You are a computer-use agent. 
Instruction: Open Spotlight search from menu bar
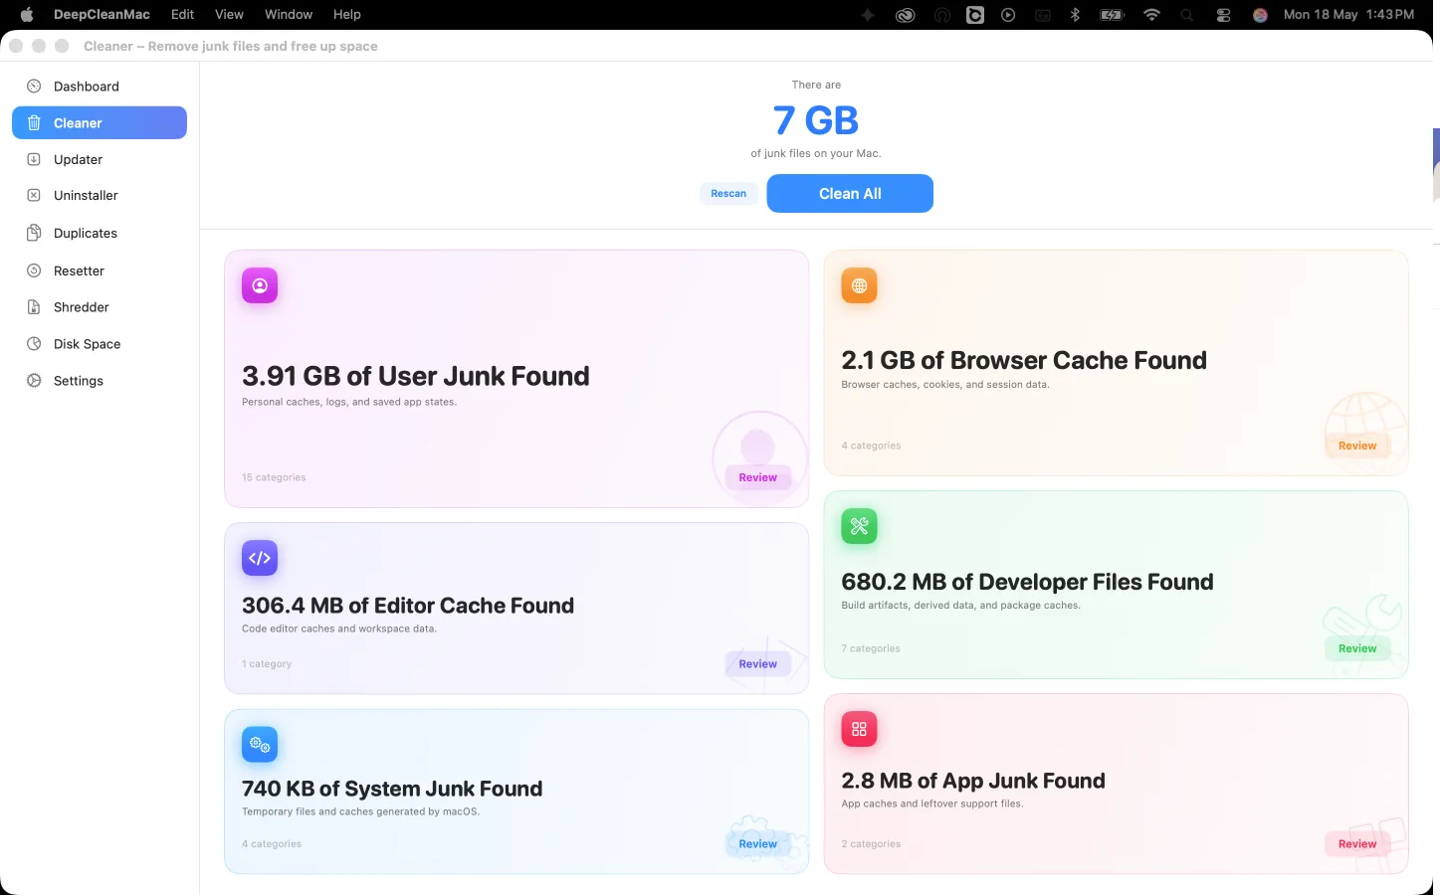click(1186, 15)
